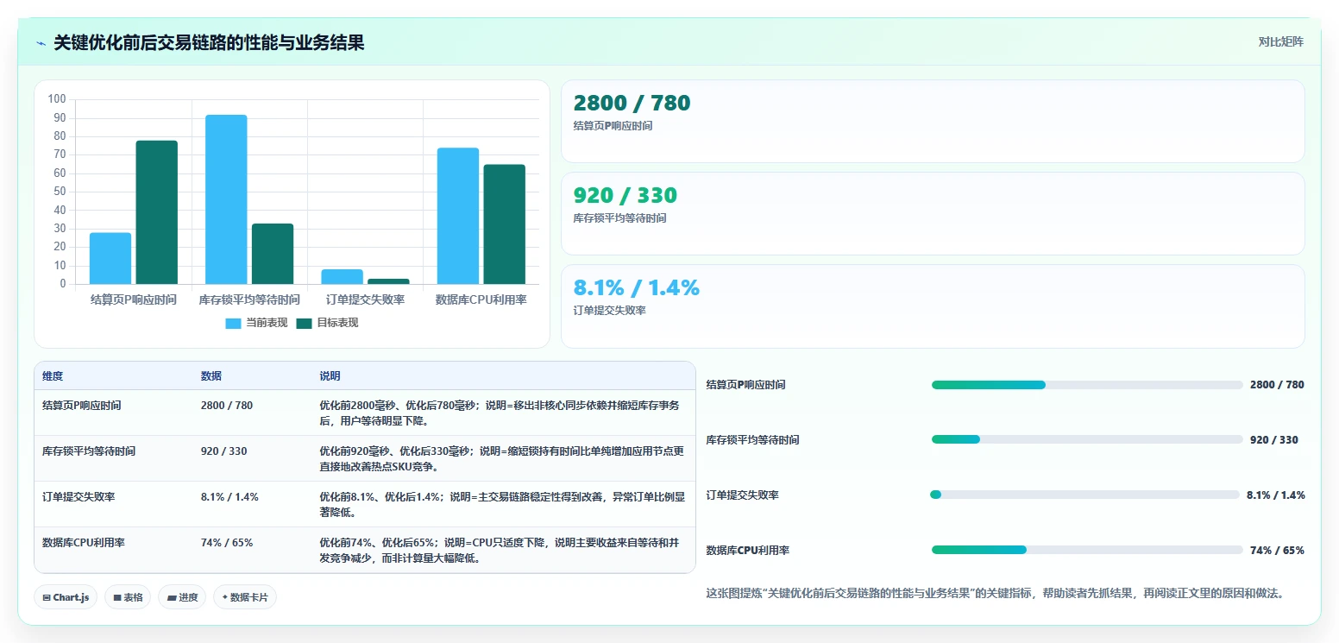The width and height of the screenshot is (1339, 643).
Task: Click the light blue bar for 订单提交失败率
Action: [342, 276]
